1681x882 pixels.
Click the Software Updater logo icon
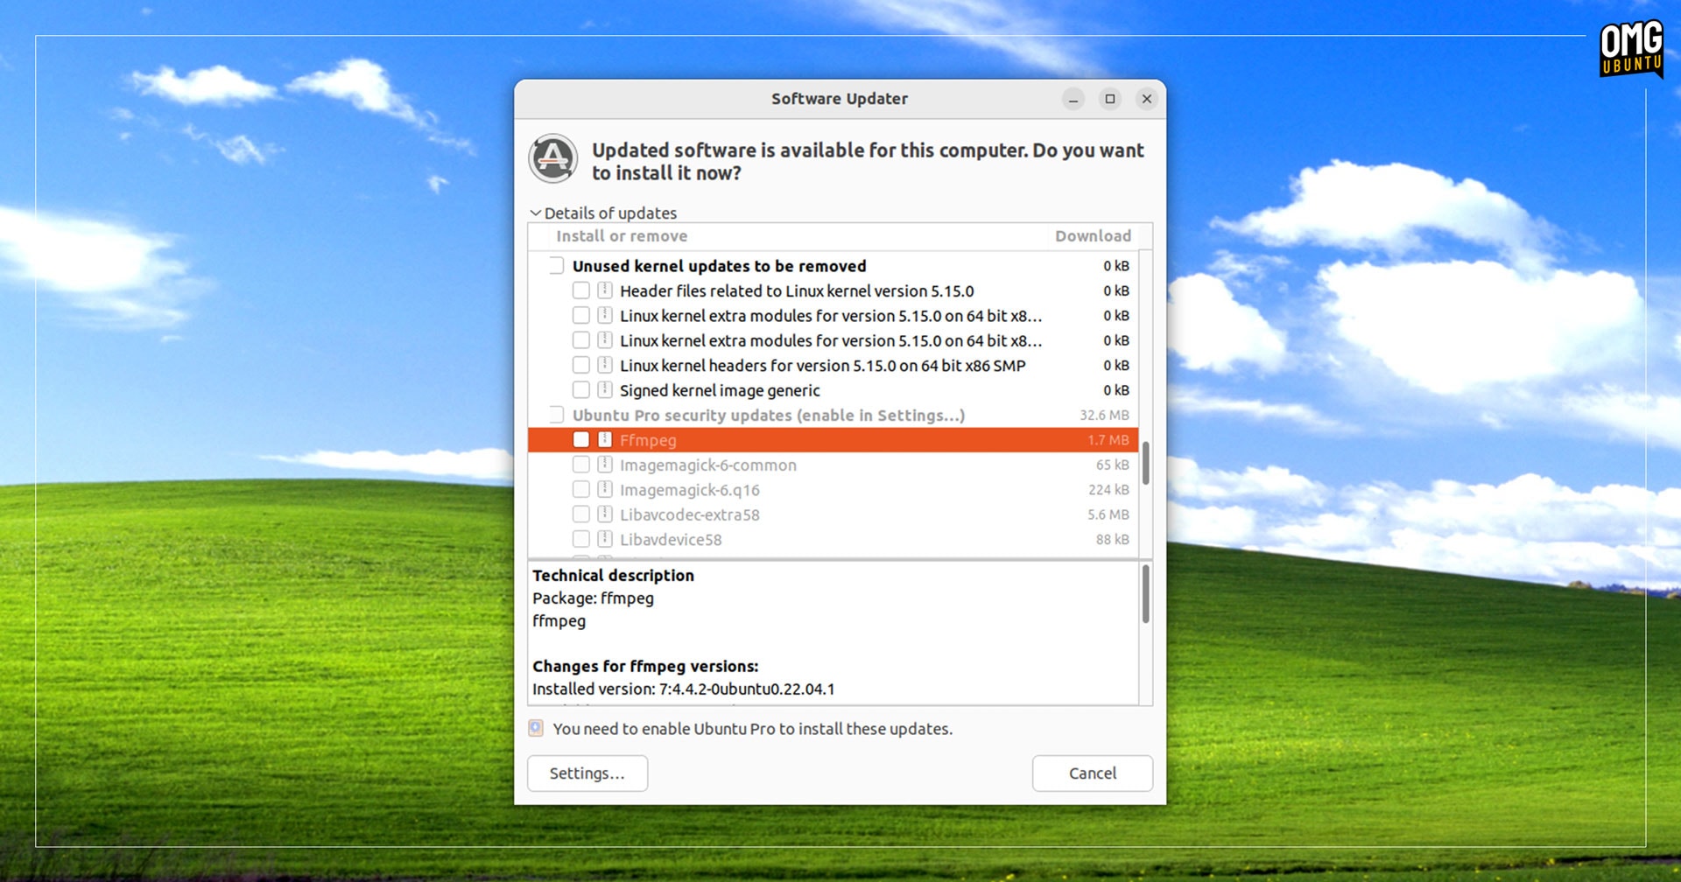[x=553, y=159]
